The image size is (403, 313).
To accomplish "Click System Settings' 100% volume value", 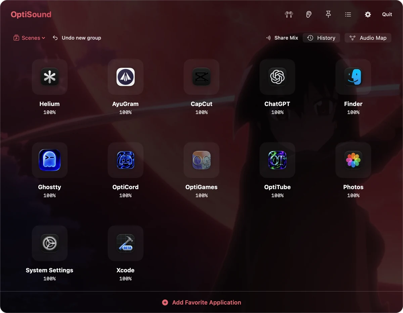I will tap(50, 279).
